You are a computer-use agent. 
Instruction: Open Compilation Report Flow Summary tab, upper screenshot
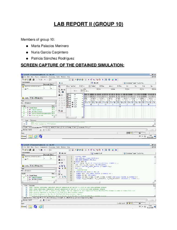pyautogui.click(x=134, y=83)
